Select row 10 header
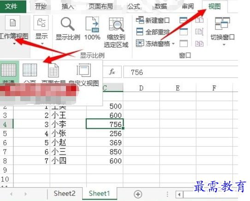 click(6, 179)
